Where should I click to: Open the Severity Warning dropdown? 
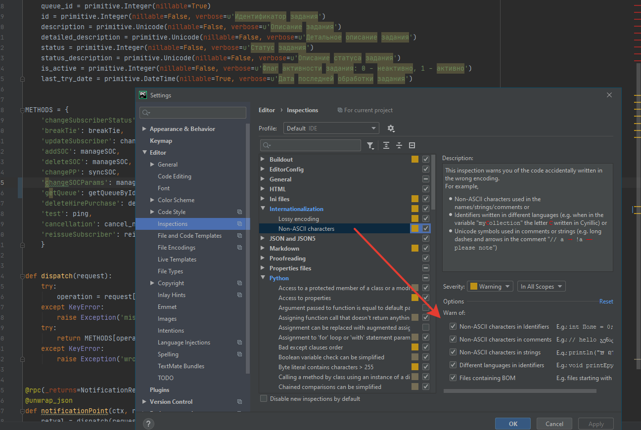pos(490,287)
